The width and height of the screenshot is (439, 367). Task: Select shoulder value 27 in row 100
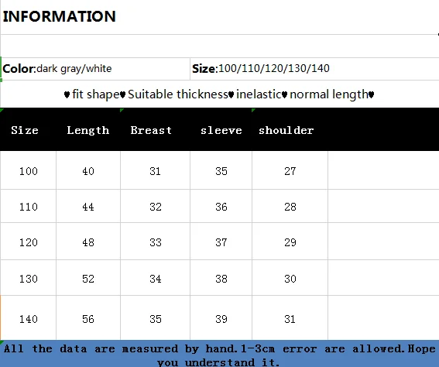click(x=290, y=171)
